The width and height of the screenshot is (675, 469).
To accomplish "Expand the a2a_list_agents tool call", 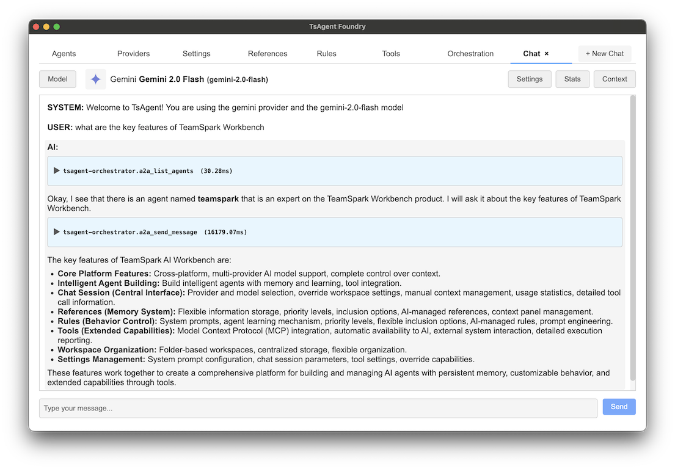I will tap(56, 171).
